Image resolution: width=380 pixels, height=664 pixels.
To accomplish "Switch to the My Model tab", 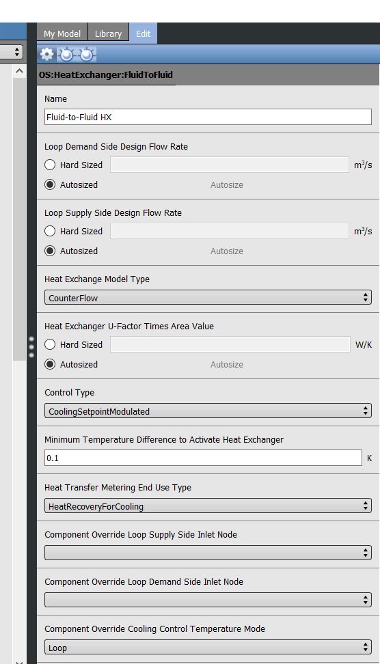I will tap(62, 33).
